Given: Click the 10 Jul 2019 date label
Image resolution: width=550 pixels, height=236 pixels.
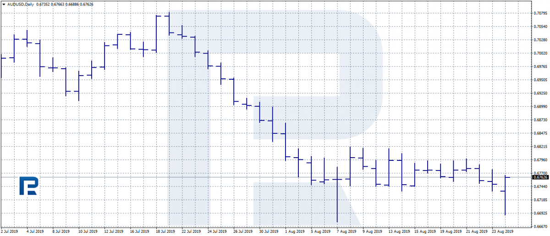Looking at the screenshot, I should click(x=88, y=232).
